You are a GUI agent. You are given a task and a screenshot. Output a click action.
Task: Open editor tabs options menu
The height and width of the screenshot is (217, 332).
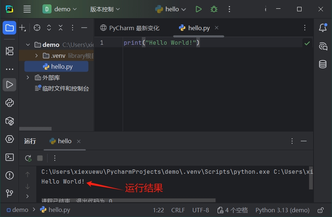click(305, 28)
